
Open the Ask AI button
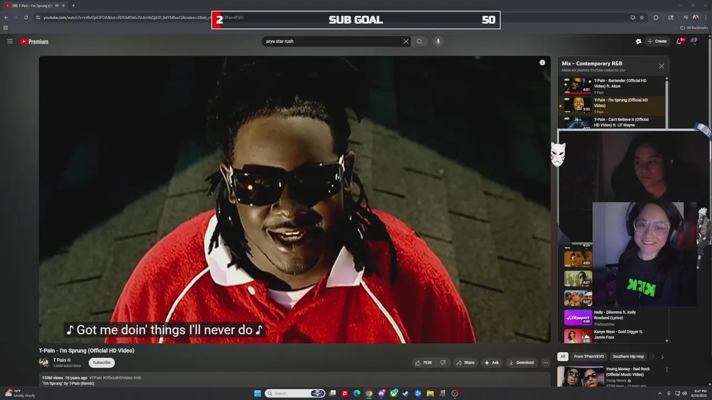pos(492,363)
